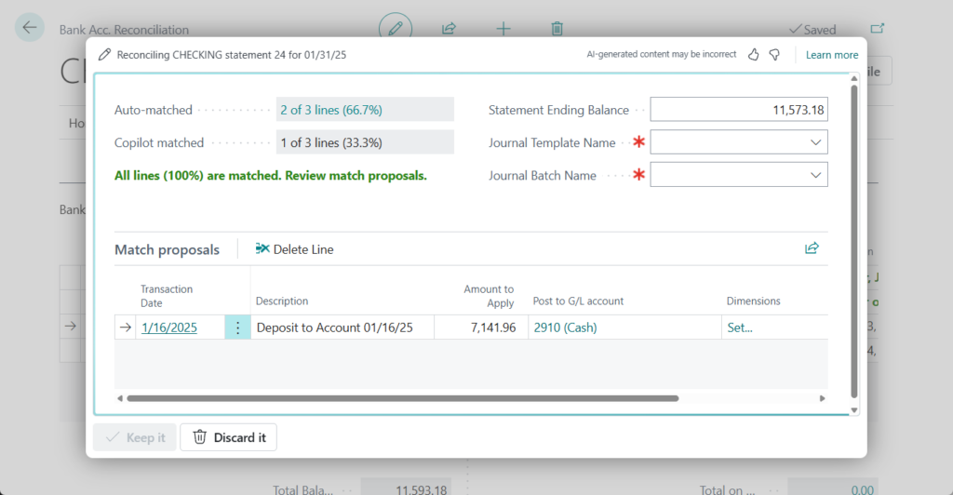This screenshot has width=953, height=495.
Task: Click Delete Line in Match proposals
Action: click(x=294, y=249)
